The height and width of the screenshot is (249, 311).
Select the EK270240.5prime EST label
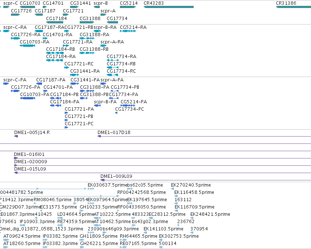191,185
